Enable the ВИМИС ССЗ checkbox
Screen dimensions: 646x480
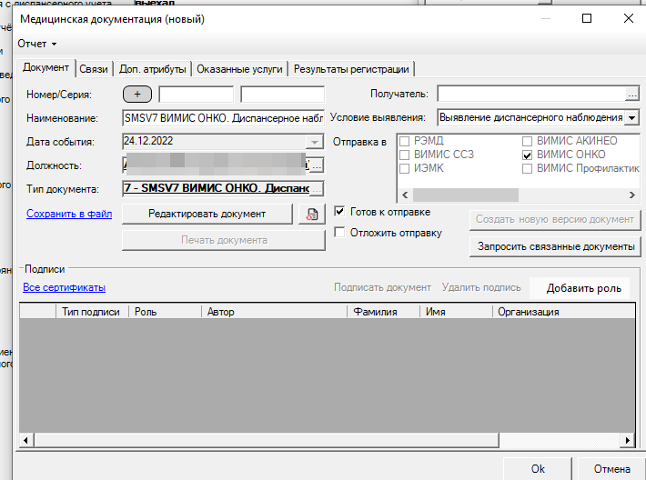[x=405, y=155]
